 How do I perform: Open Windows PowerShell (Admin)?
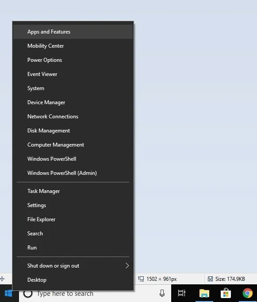73,173
